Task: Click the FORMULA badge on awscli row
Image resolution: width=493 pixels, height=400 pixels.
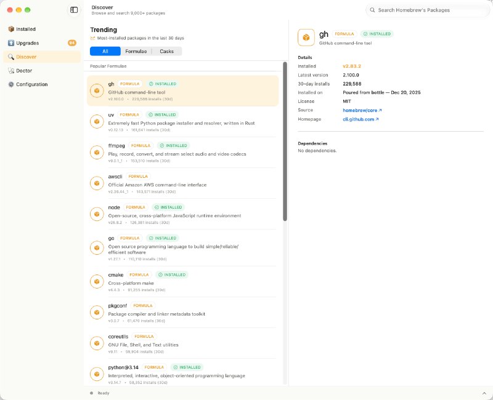Action: coord(138,177)
